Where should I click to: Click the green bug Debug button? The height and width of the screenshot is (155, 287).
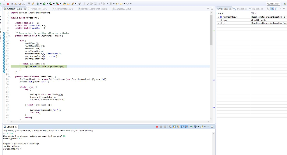pyautogui.click(x=38, y=4)
